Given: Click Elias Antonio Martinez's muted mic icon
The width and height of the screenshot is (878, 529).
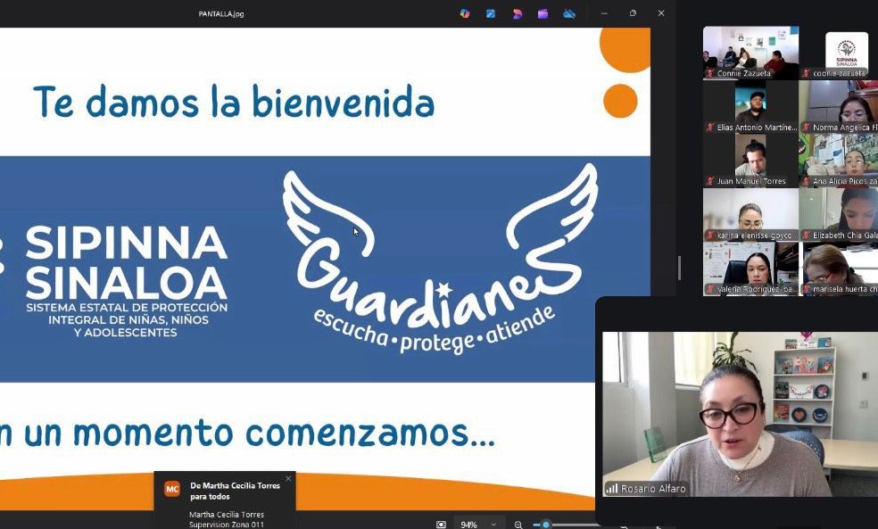Looking at the screenshot, I should 710,128.
